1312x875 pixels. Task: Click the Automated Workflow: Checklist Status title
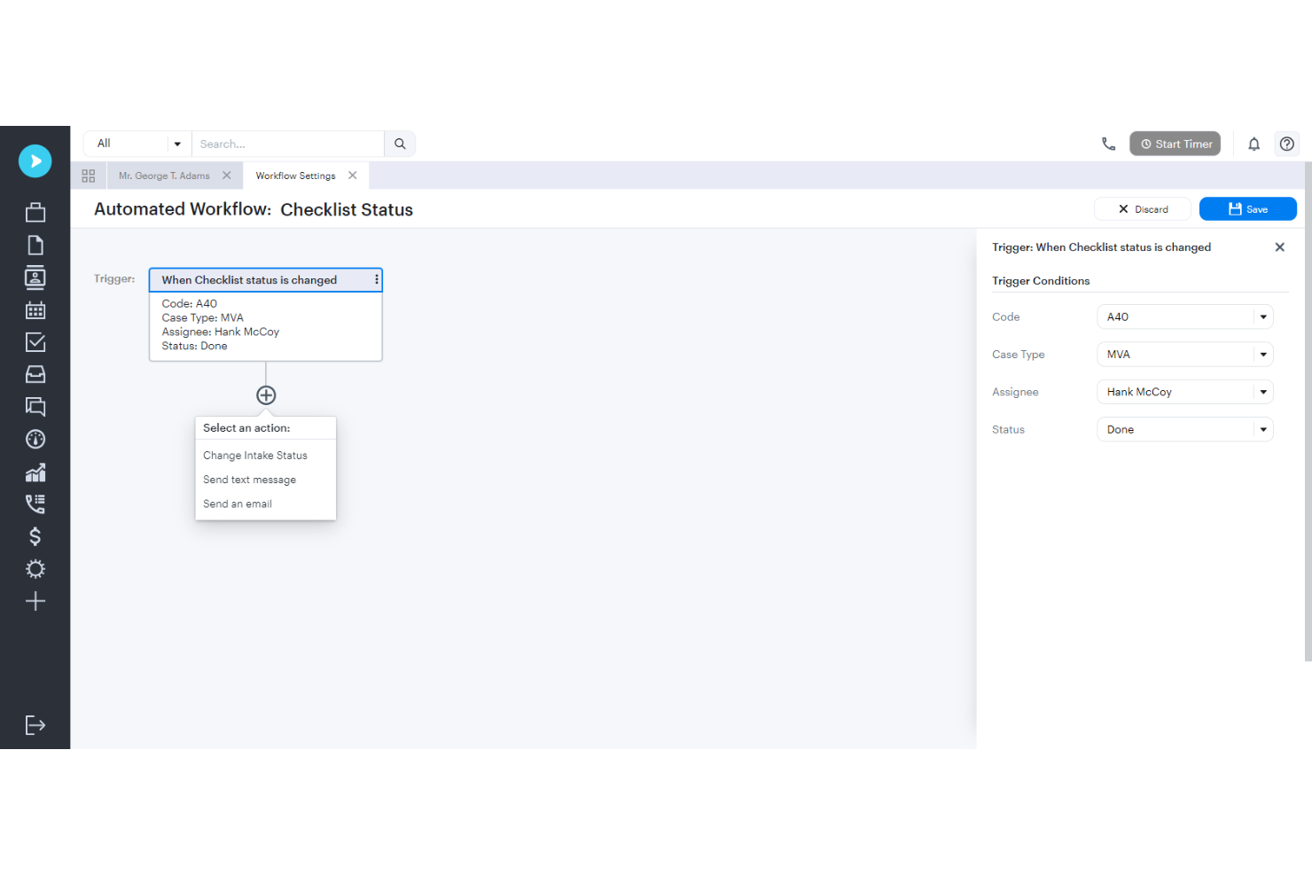point(254,209)
